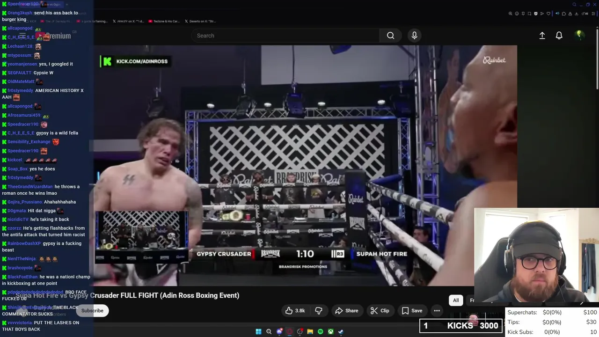Open Discord from the taskbar
Image resolution: width=599 pixels, height=337 pixels.
point(279,332)
